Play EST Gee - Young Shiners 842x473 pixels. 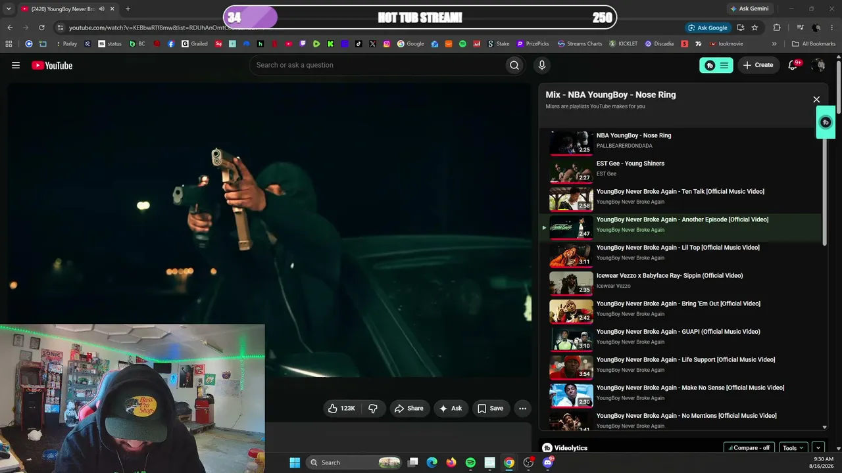coord(681,169)
